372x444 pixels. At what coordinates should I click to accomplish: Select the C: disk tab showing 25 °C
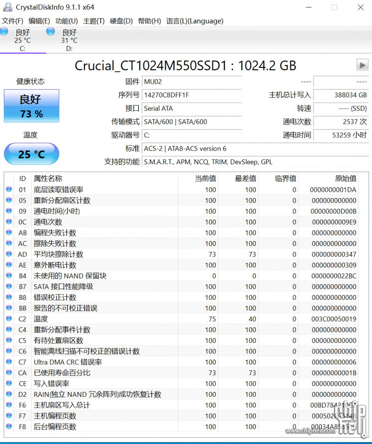click(23, 40)
